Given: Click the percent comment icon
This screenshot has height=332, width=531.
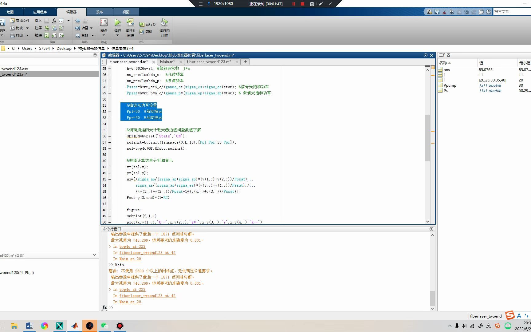Looking at the screenshot, I should point(47,28).
